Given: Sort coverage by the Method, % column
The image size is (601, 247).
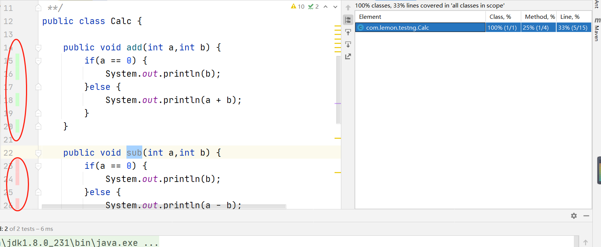Looking at the screenshot, I should tap(539, 17).
